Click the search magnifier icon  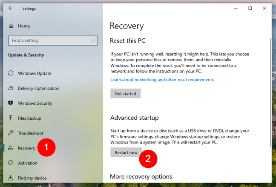pyautogui.click(x=91, y=40)
